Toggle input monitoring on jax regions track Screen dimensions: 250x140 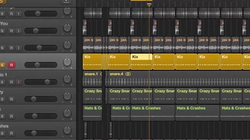coord(18,48)
